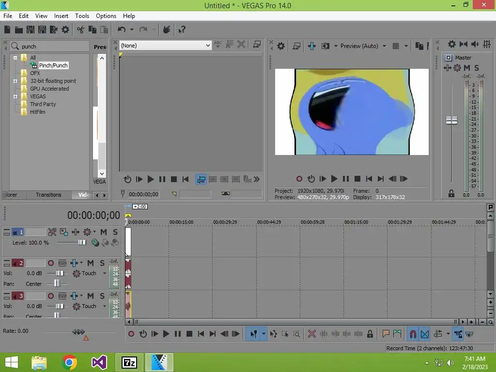Launch Google Chrome from taskbar

pos(69,362)
